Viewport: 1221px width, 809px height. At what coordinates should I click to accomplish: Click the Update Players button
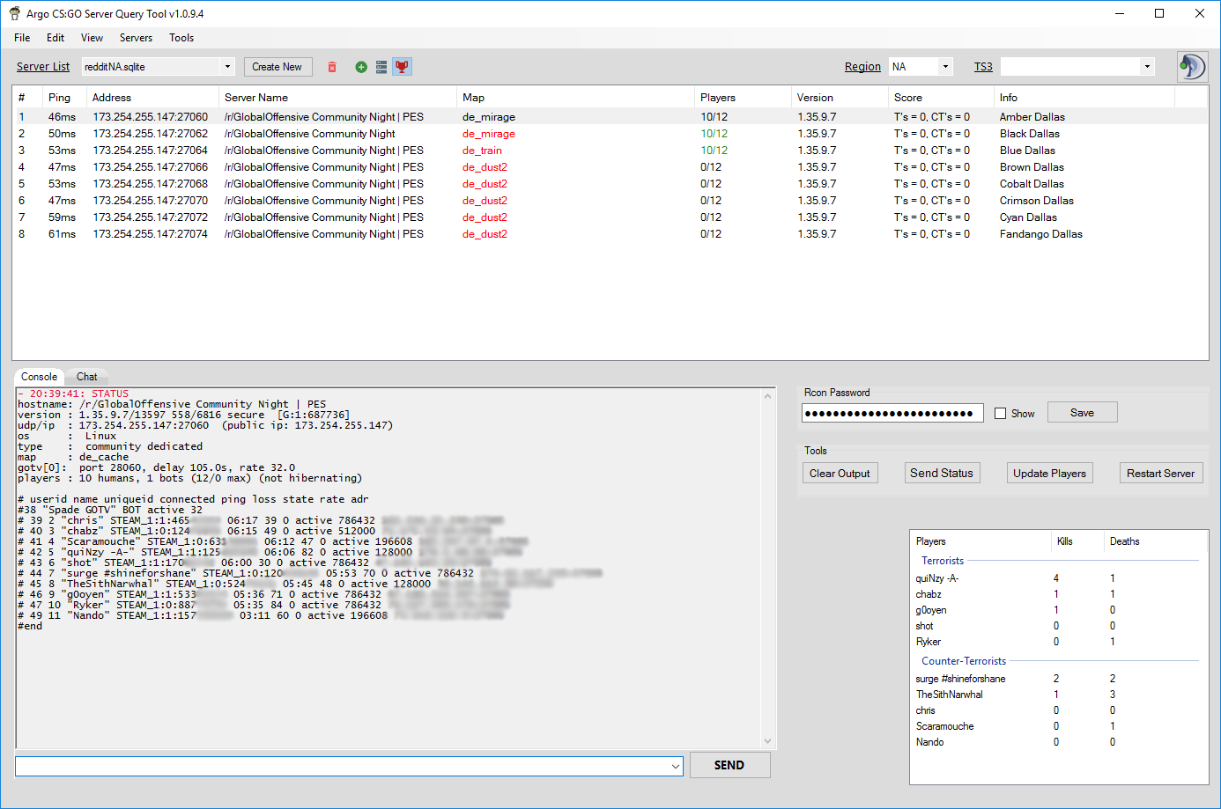pos(1049,474)
